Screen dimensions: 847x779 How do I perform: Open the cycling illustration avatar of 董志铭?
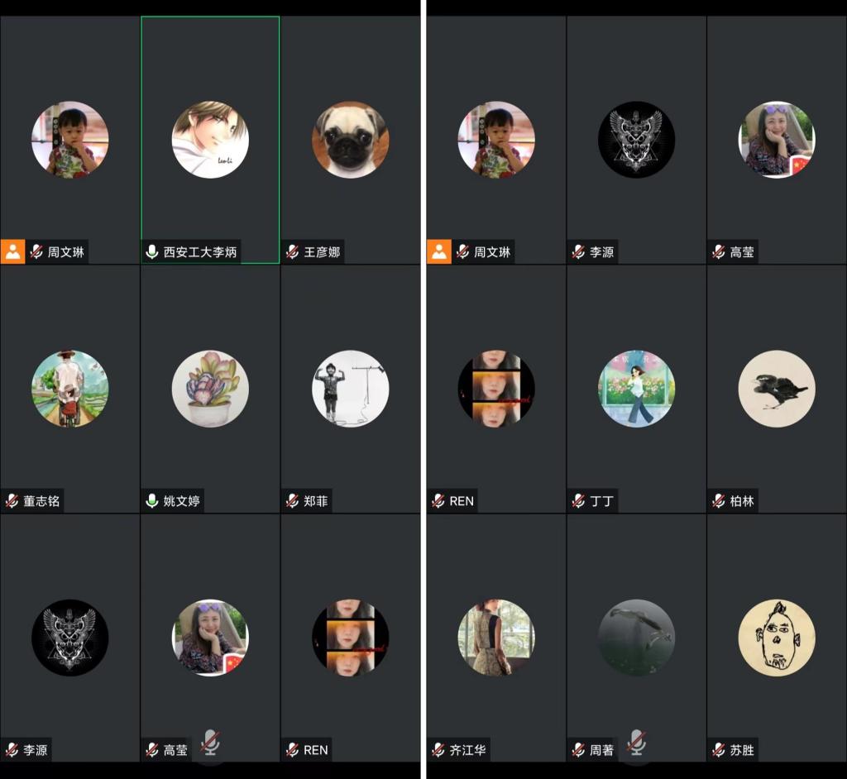tap(70, 389)
